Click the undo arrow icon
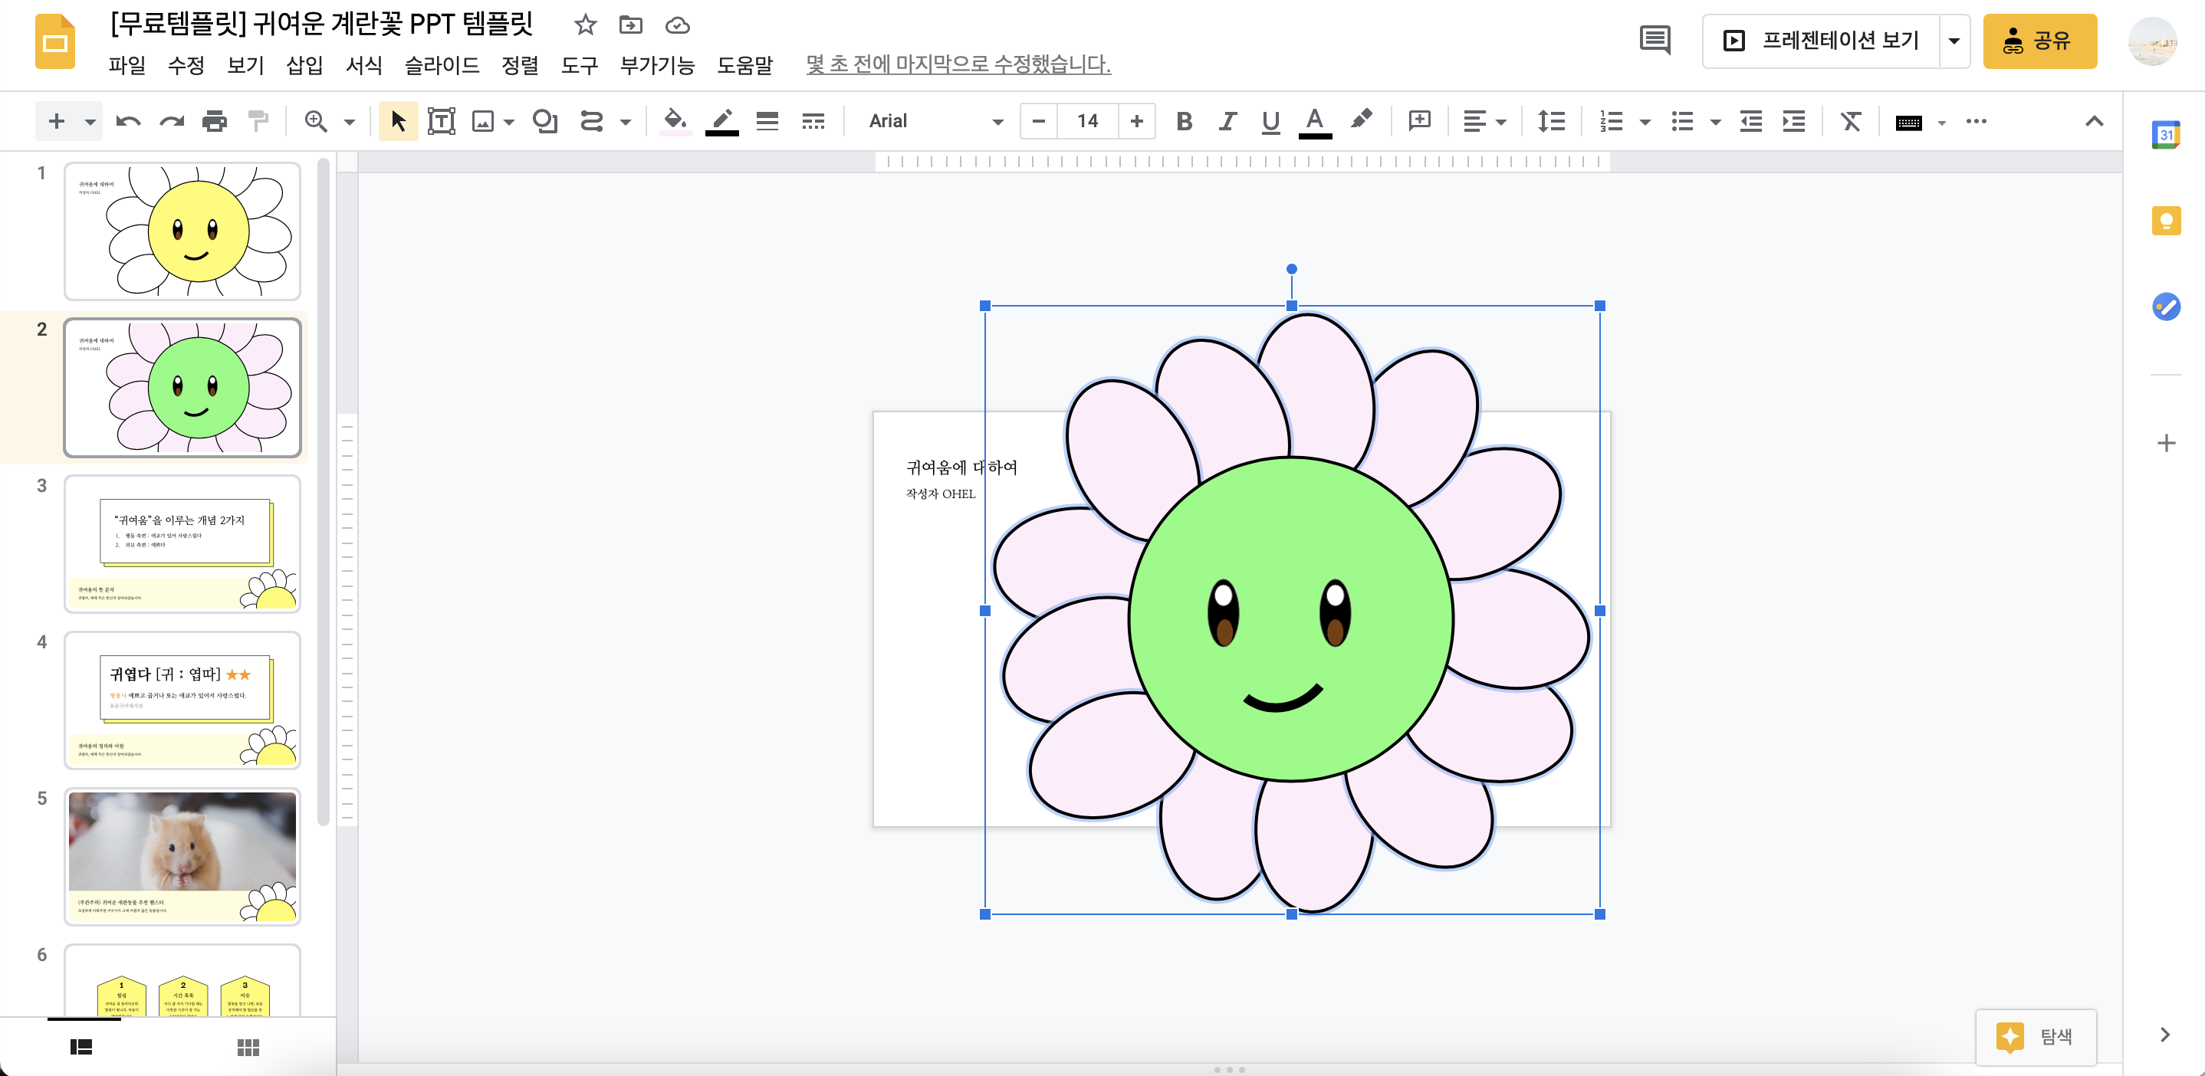 point(127,121)
